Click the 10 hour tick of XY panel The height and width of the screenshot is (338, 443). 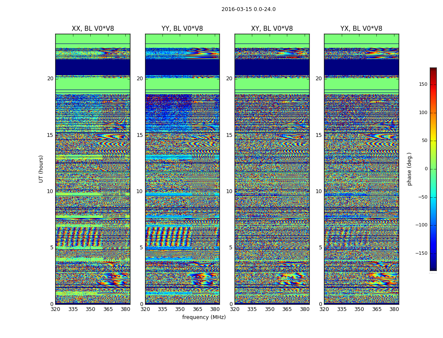tap(230, 191)
